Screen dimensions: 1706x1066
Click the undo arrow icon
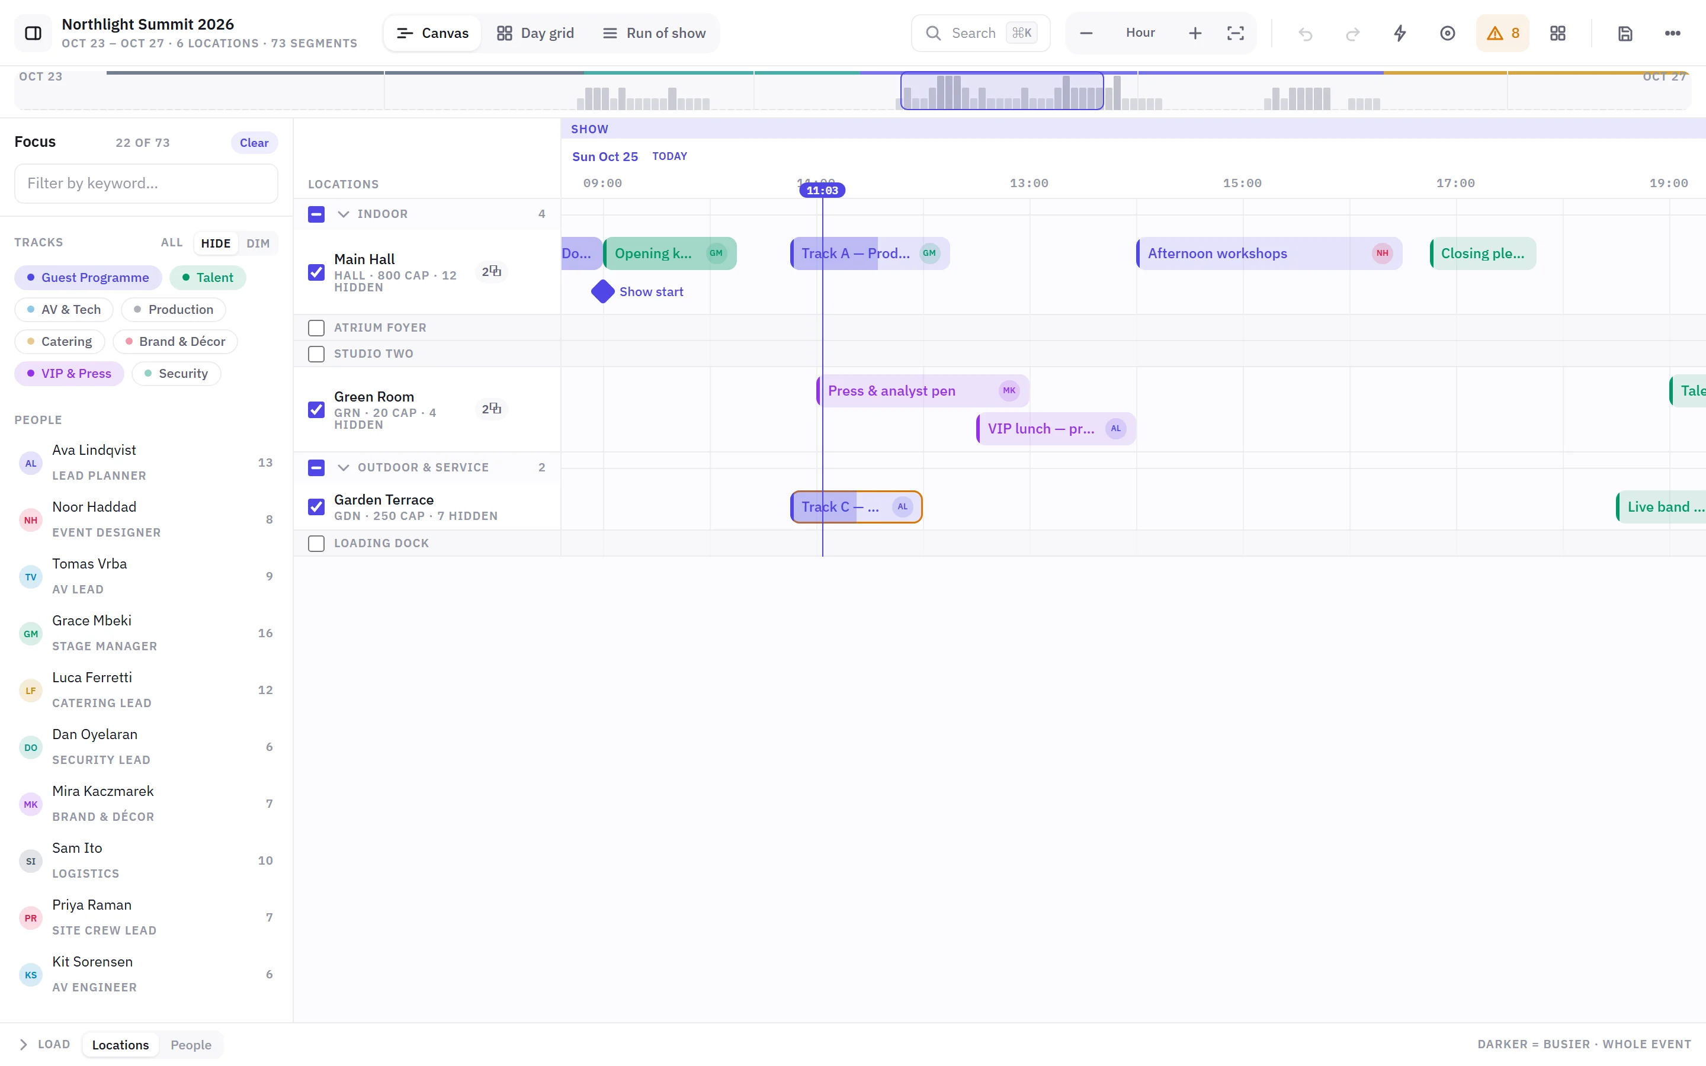[1306, 33]
